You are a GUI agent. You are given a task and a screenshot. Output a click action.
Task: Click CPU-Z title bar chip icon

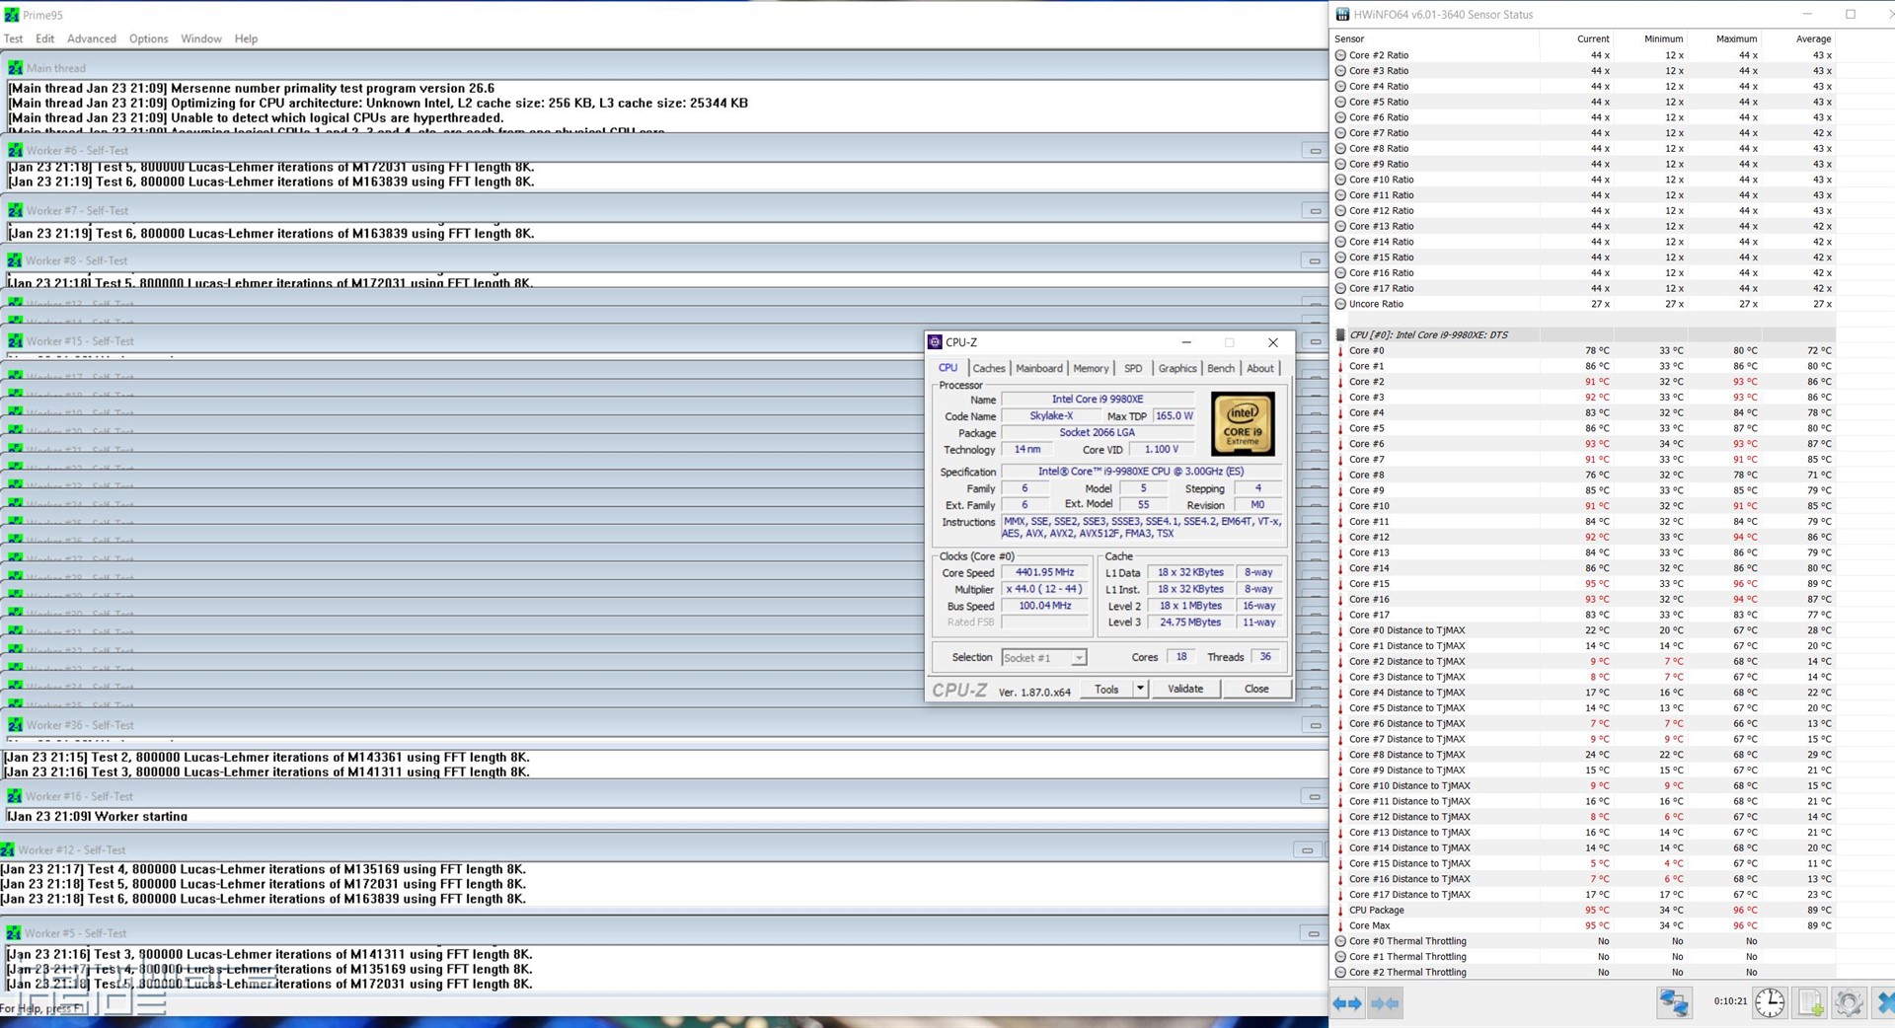[935, 342]
